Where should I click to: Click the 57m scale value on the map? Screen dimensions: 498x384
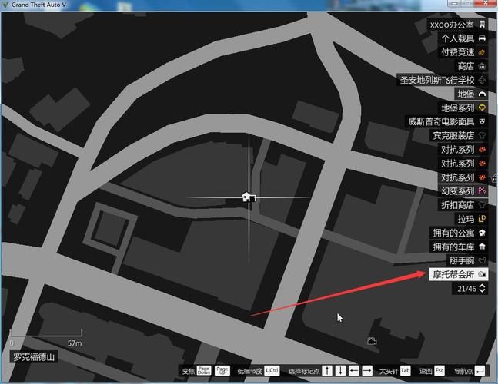pos(75,343)
